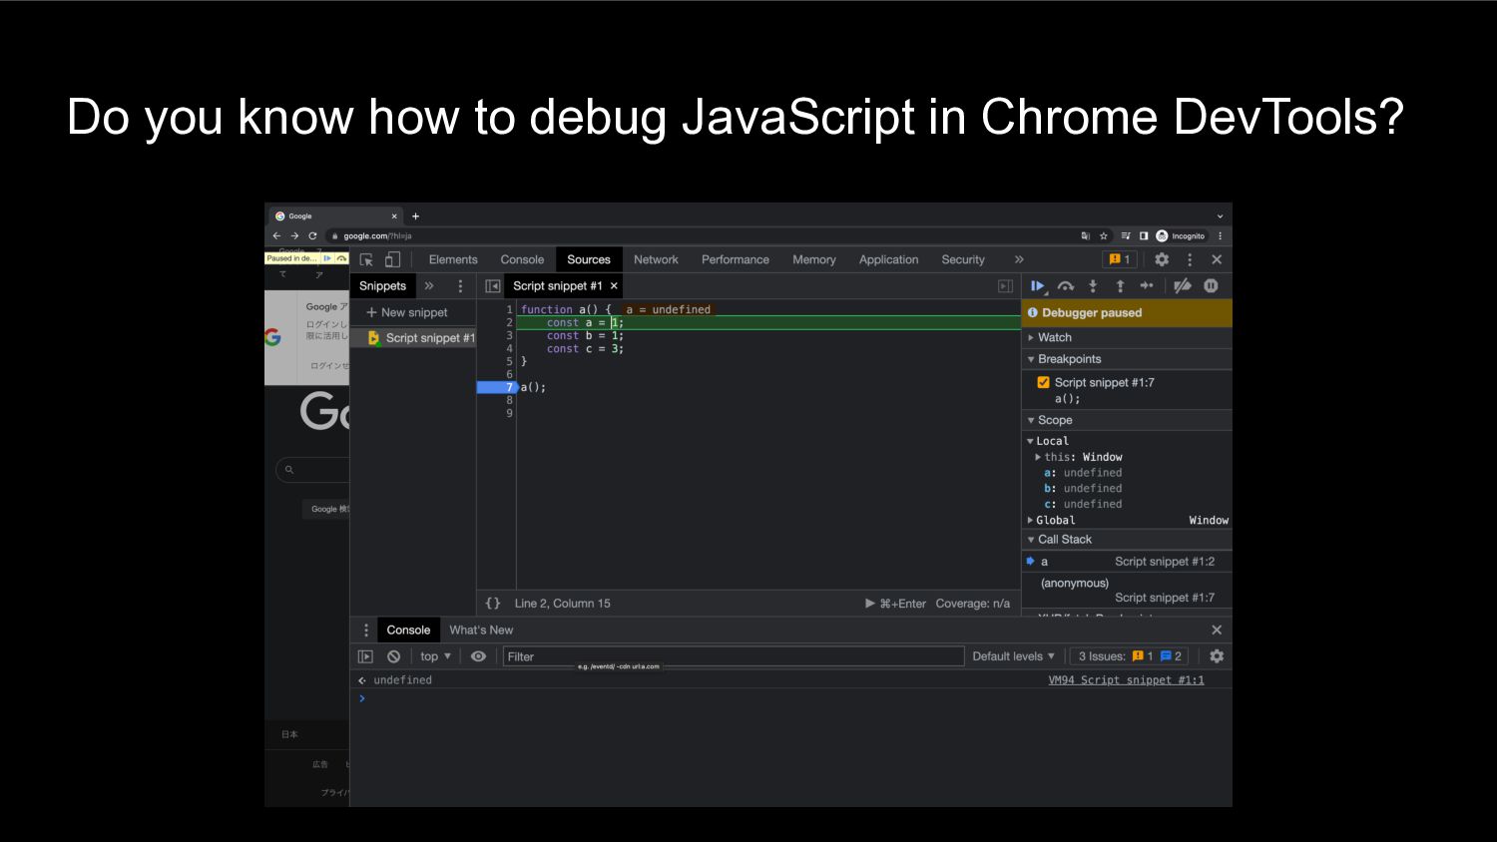Open the Network tab

(x=656, y=259)
